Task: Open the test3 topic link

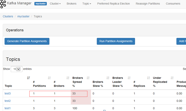Action: [x=8, y=93]
